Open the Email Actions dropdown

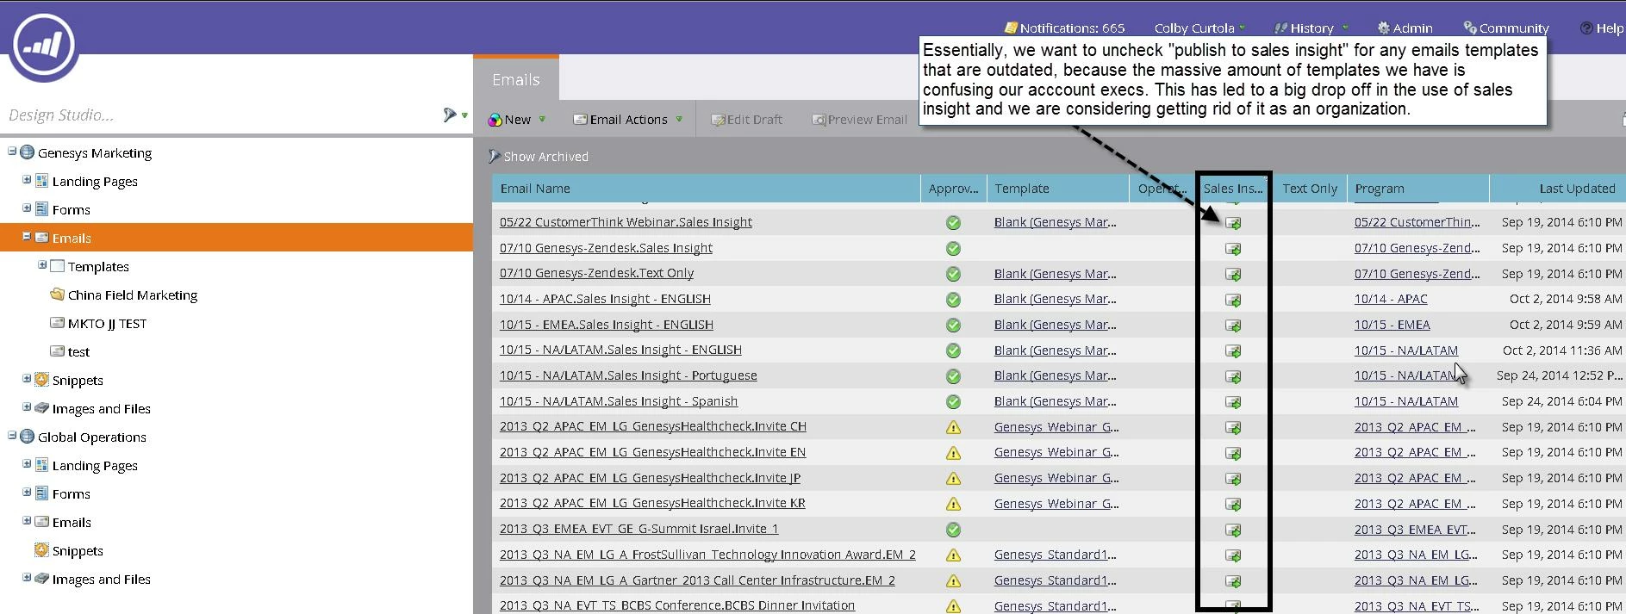628,120
